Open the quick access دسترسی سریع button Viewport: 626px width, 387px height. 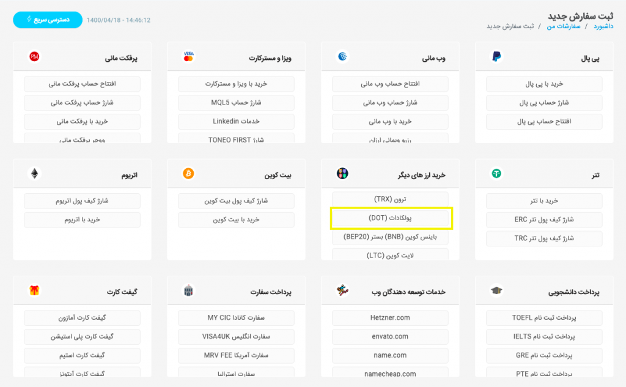click(x=48, y=20)
